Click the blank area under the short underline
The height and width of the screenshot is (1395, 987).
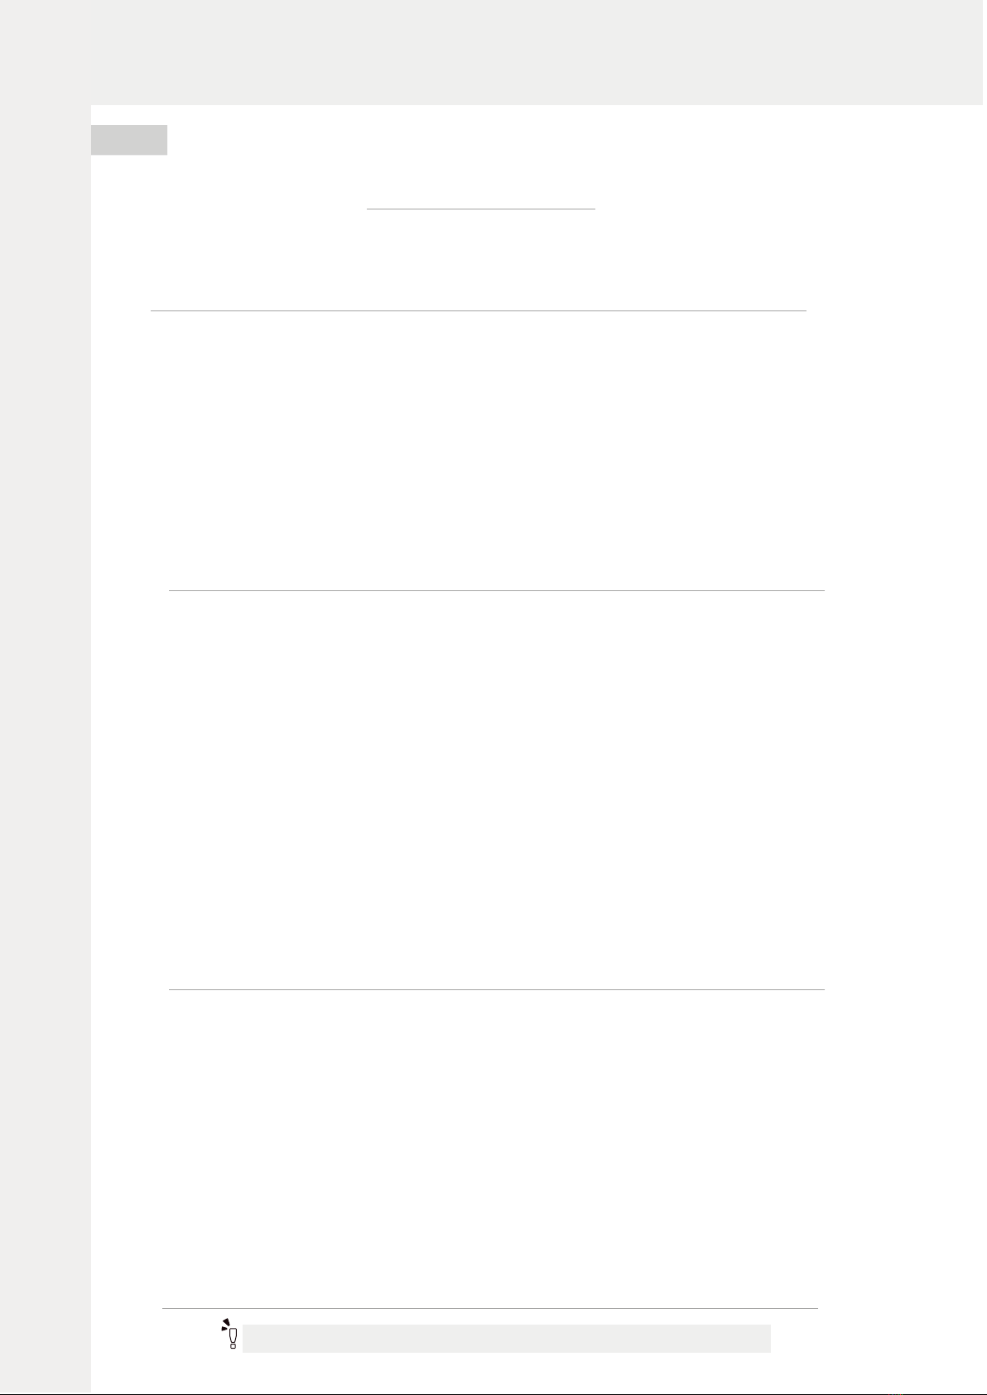pos(481,259)
